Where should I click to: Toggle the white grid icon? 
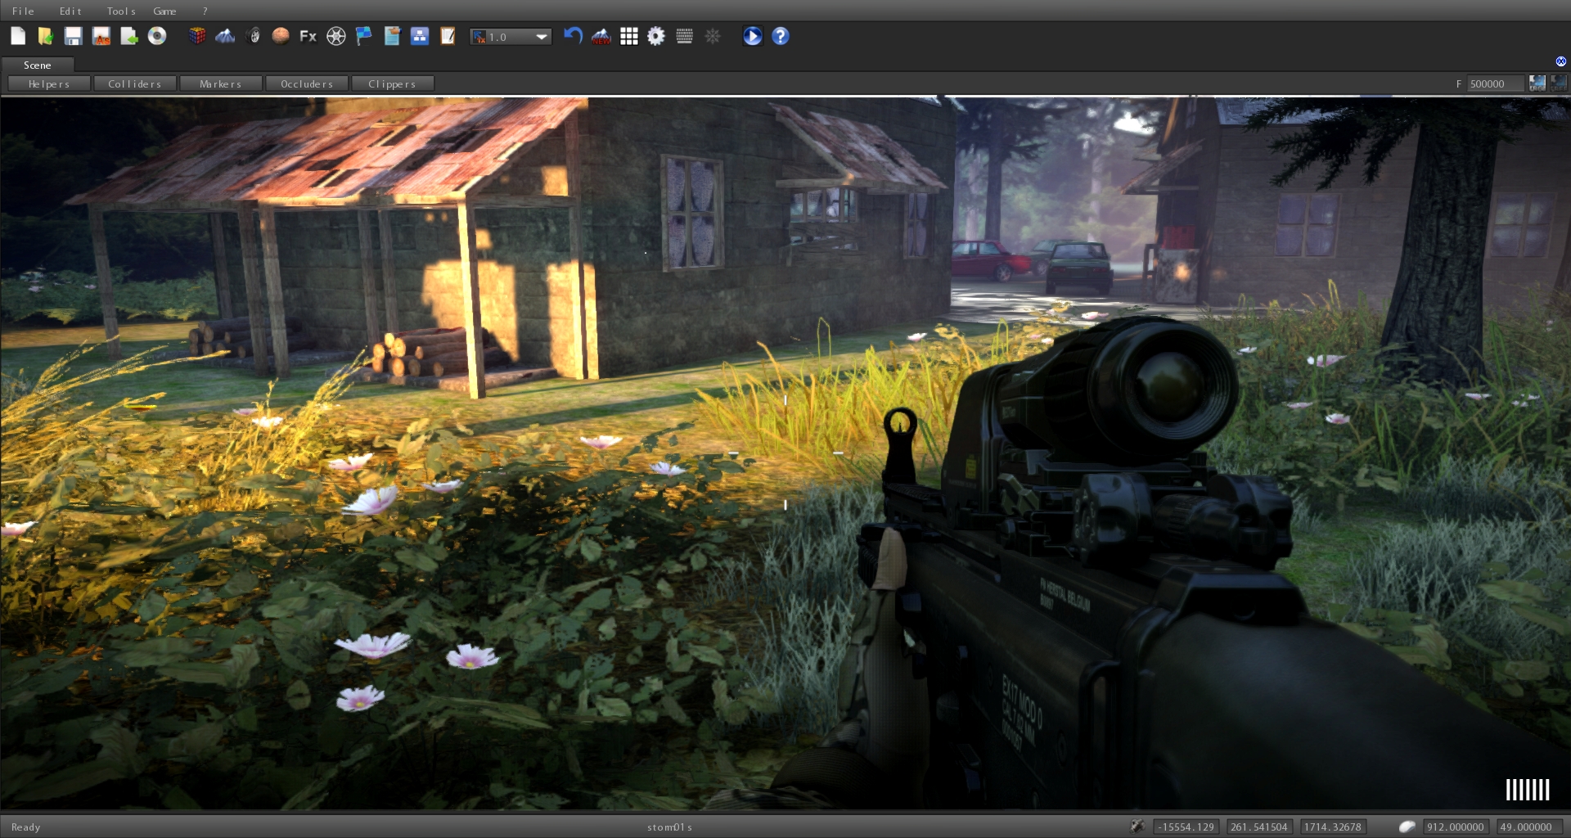click(629, 36)
